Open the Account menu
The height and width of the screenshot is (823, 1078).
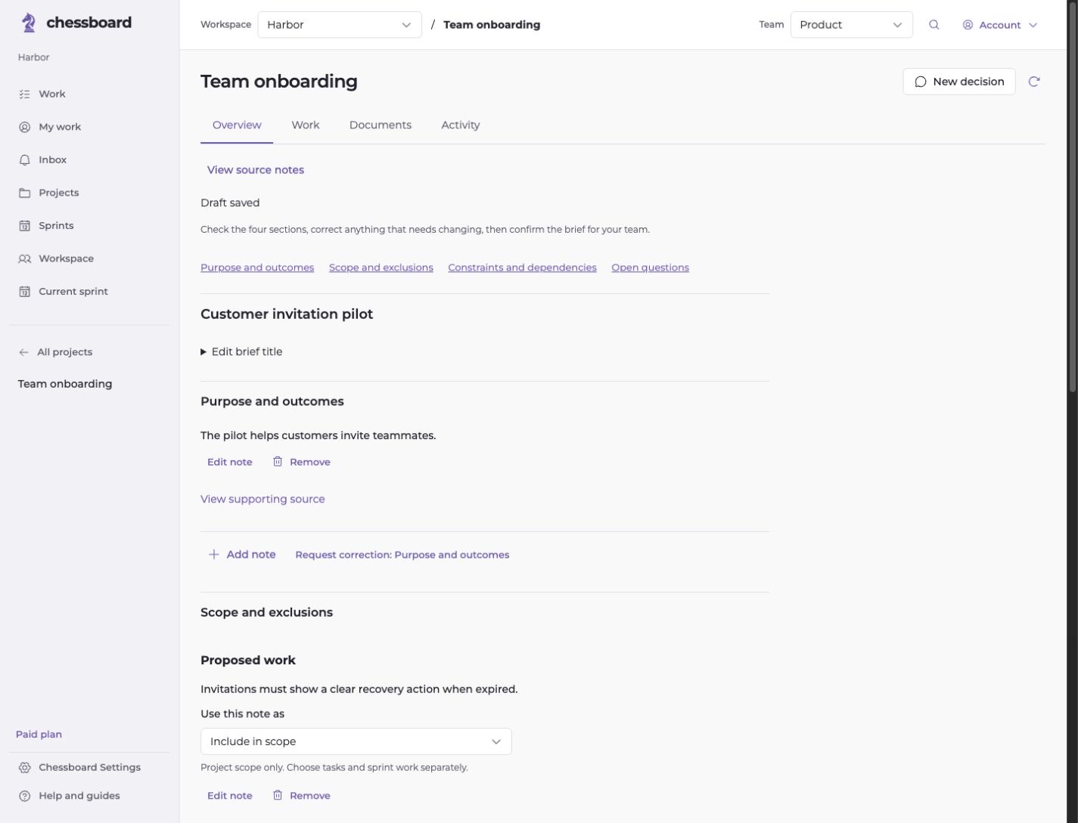point(1000,25)
